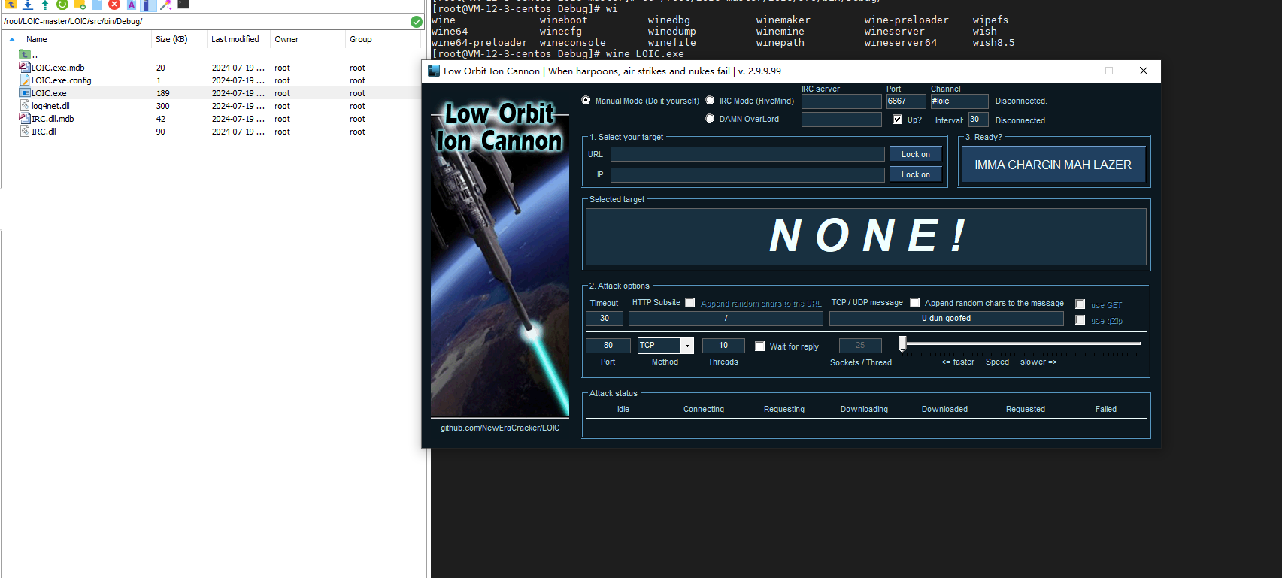Sort files by the Size (KB) column header
The image size is (1282, 578).
tap(171, 39)
